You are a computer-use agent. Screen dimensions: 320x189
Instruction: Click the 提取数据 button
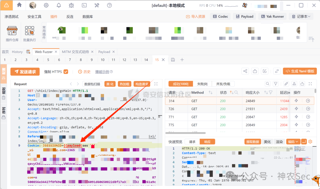[252, 141]
